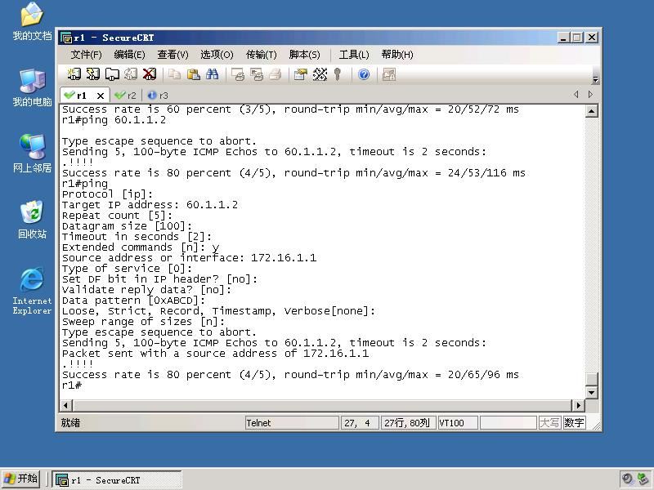Screen dimensions: 654x490
Task: Click horizontal scrollbar right arrow
Action: coord(578,405)
